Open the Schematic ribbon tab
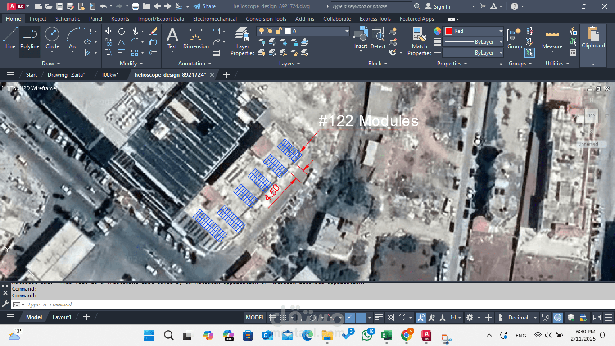 (68, 19)
